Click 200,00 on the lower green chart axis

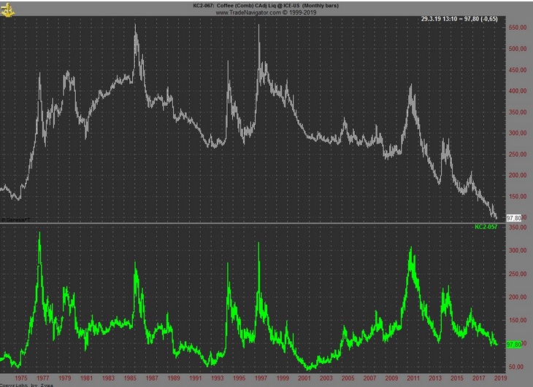tap(518, 297)
